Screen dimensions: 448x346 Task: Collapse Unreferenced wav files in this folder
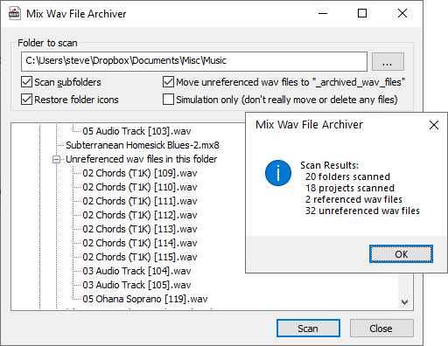point(56,160)
